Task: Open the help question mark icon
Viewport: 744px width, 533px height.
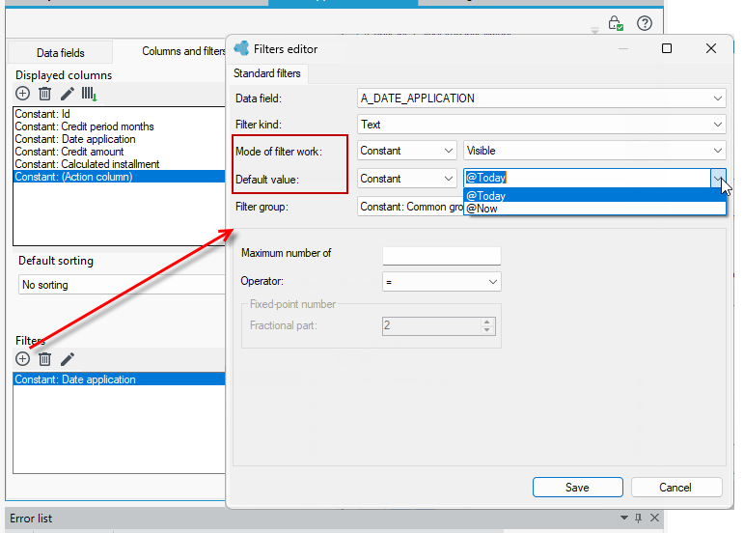Action: (645, 23)
